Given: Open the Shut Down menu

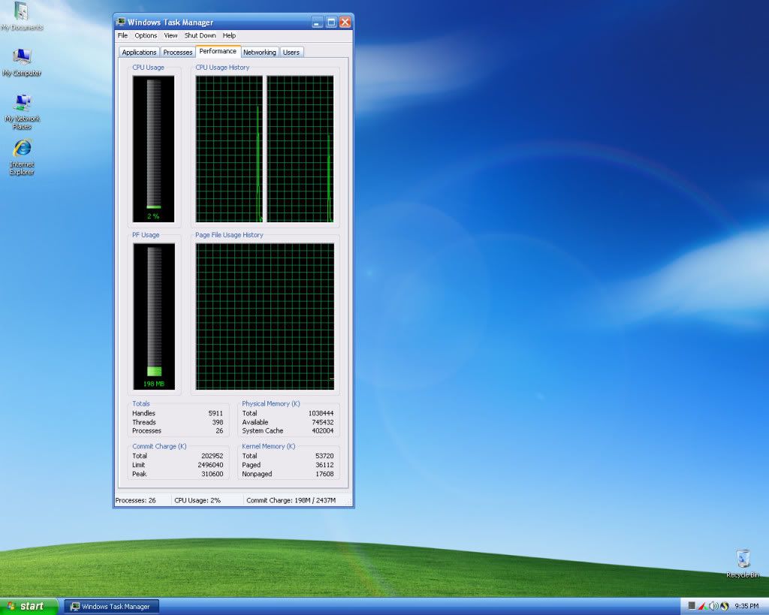Looking at the screenshot, I should 200,35.
